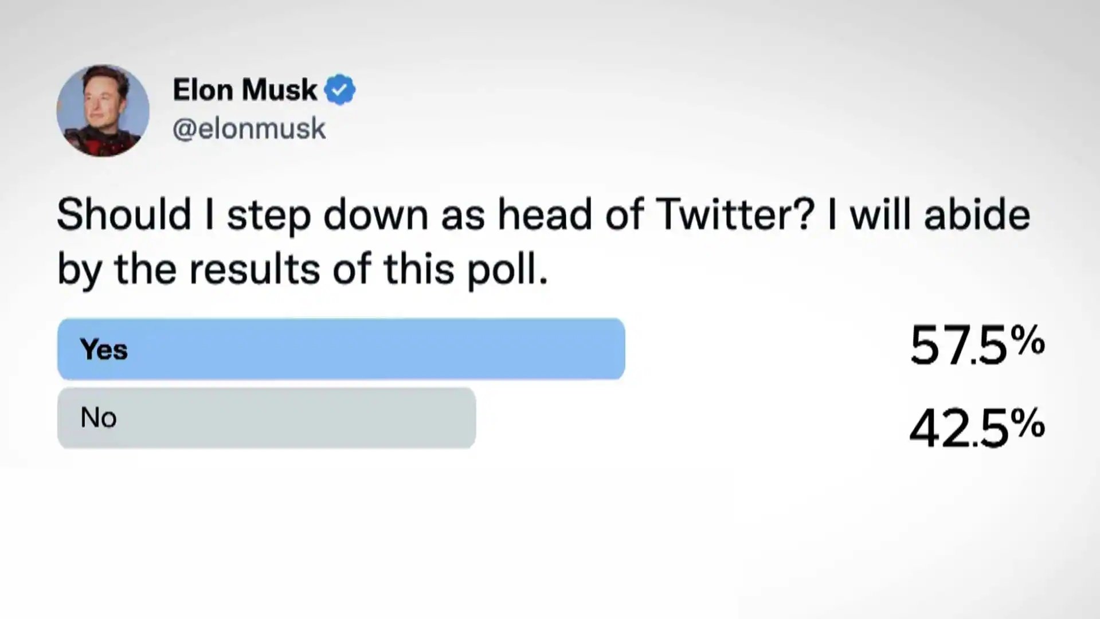Open the @elonmusk handle link
Viewport: 1100px width, 619px height.
click(249, 128)
